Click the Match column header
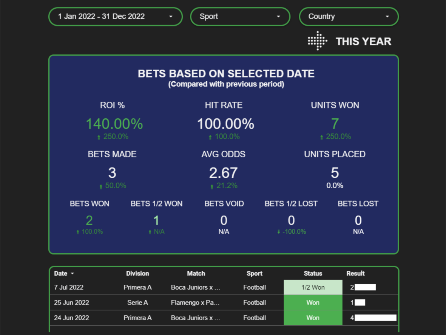Viewport: 446px width, 335px height. click(196, 273)
